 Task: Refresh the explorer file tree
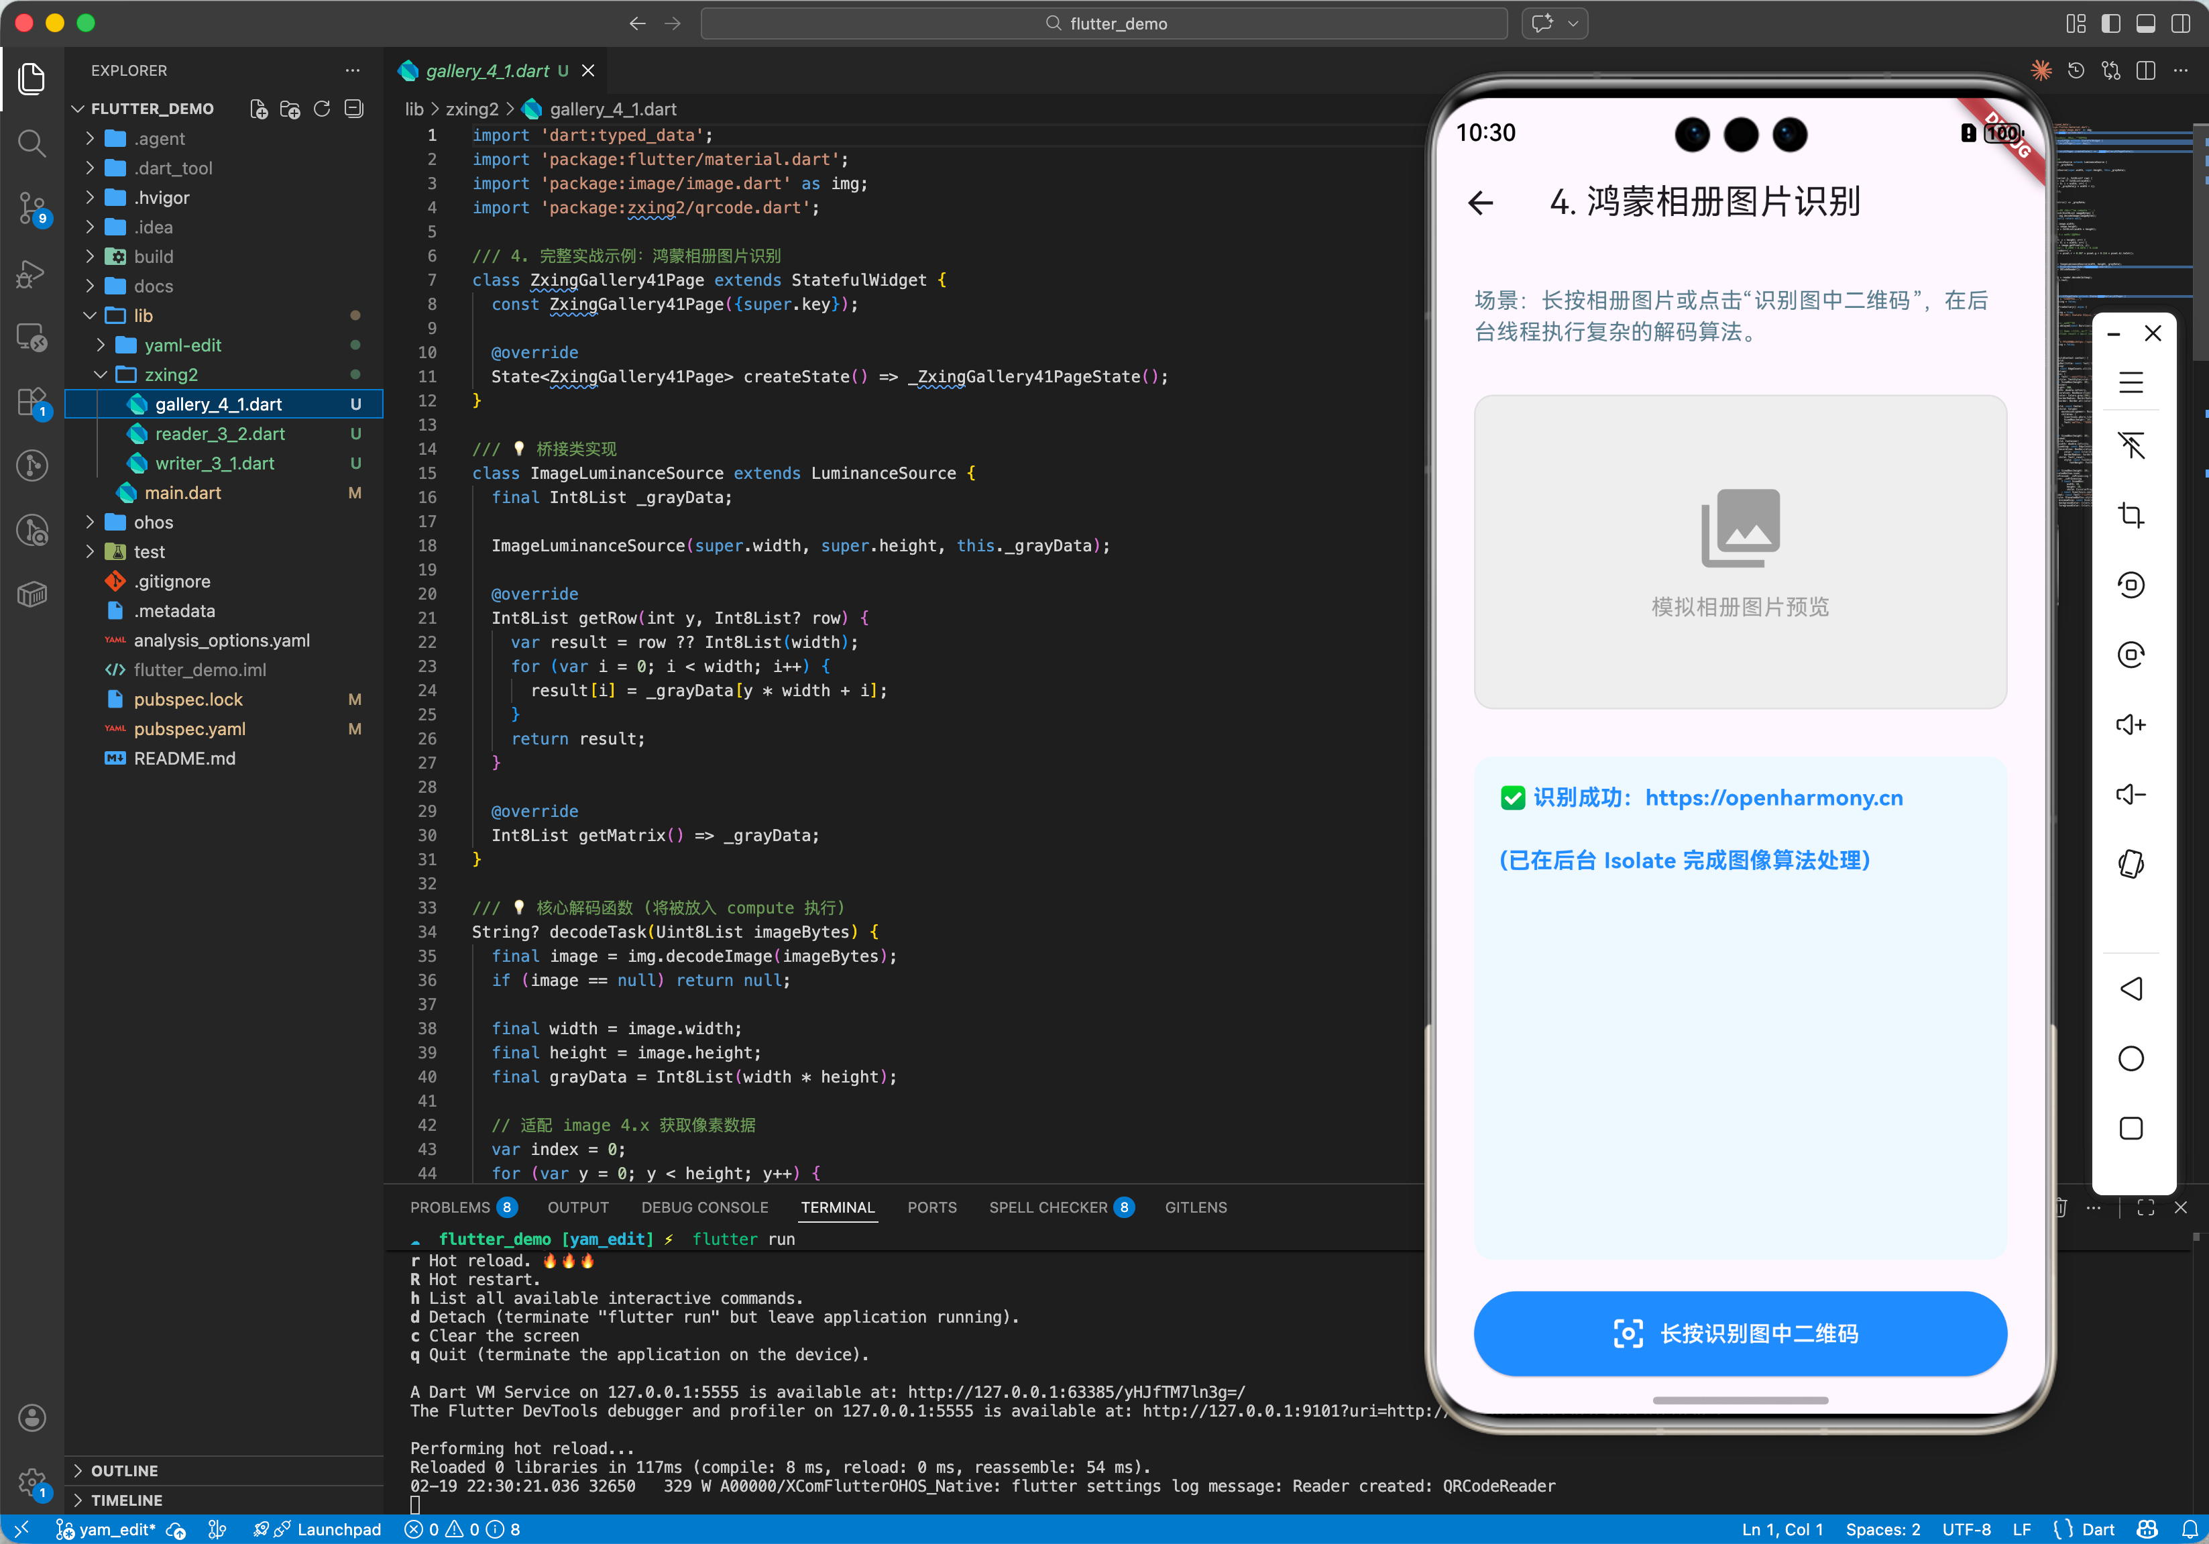click(323, 109)
